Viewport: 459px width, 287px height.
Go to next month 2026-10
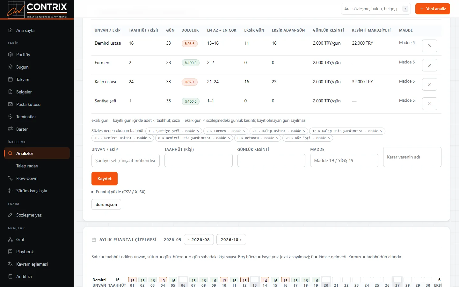tap(231, 239)
